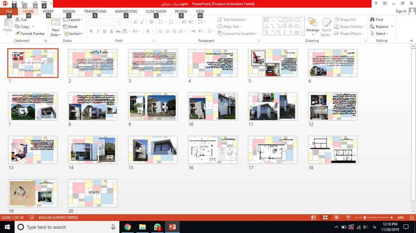Toggle strikethrough formatting
The width and height of the screenshot is (416, 233).
[118, 31]
